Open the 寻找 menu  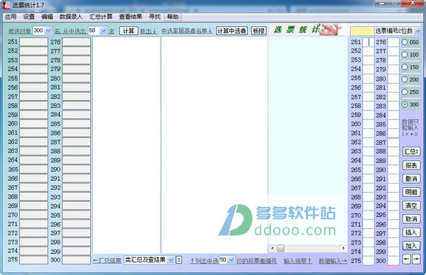(155, 17)
